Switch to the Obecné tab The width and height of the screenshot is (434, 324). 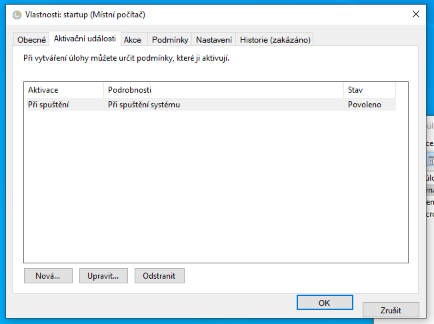(x=31, y=40)
